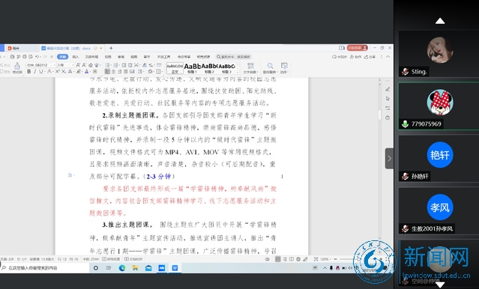Click the red login account button
The image size is (479, 289).
click(357, 48)
